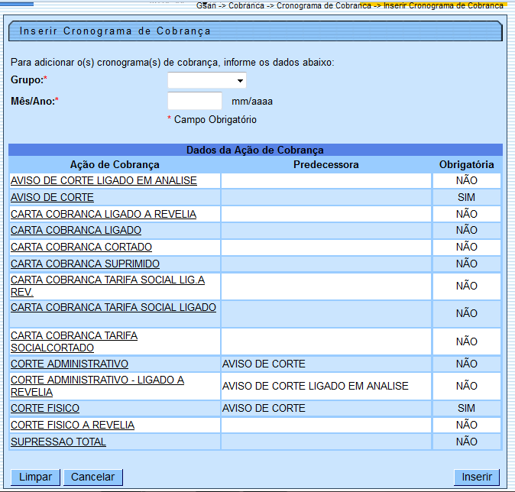Viewport: 515px width, 492px height.
Task: Select CARTA COBRANCA LIGADO A REVELIA link
Action: coord(103,214)
